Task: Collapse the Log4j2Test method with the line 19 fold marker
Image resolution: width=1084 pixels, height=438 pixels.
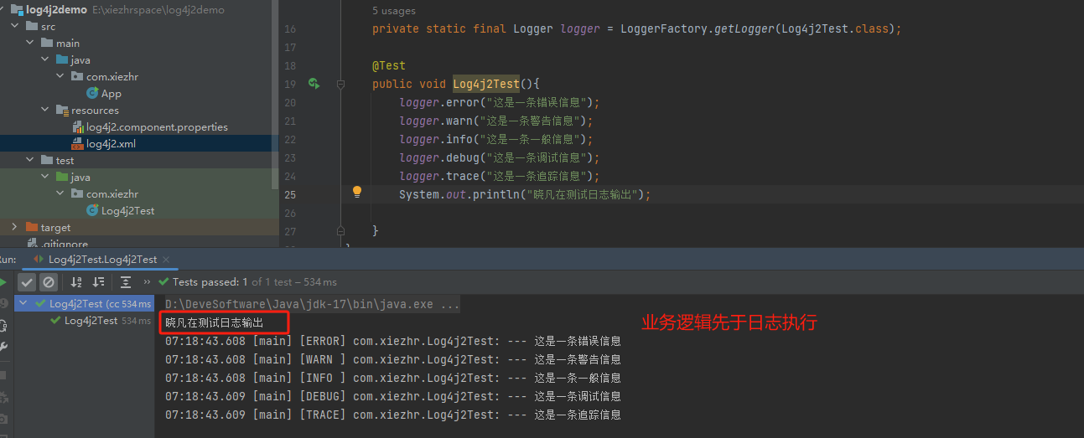Action: click(x=341, y=84)
